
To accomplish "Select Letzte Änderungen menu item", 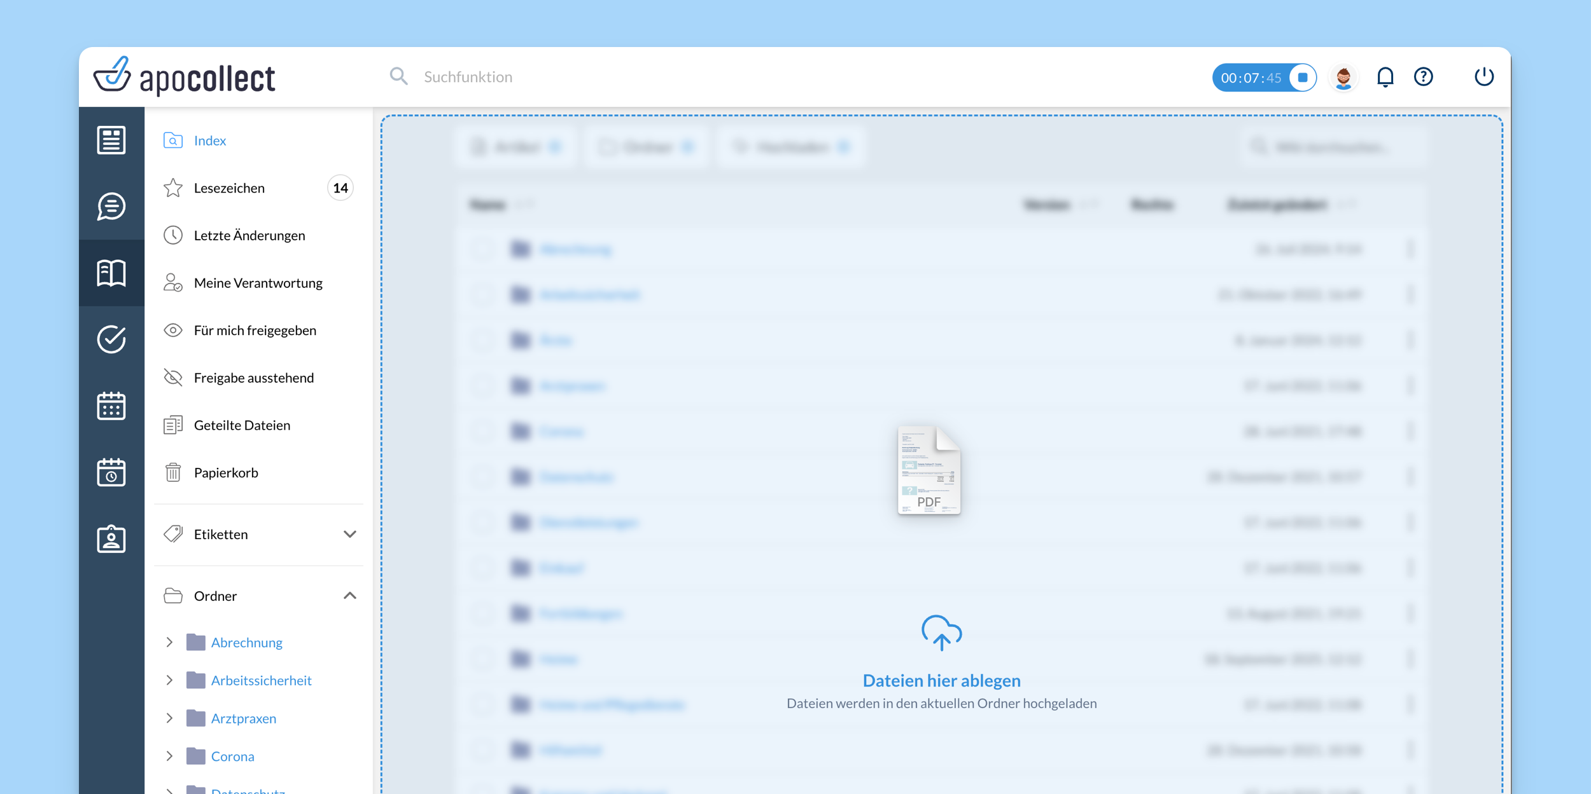I will pyautogui.click(x=249, y=235).
